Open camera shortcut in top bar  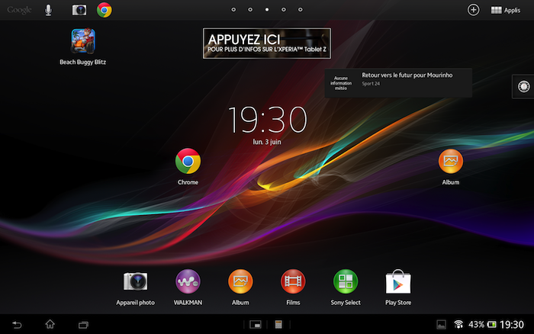point(79,10)
